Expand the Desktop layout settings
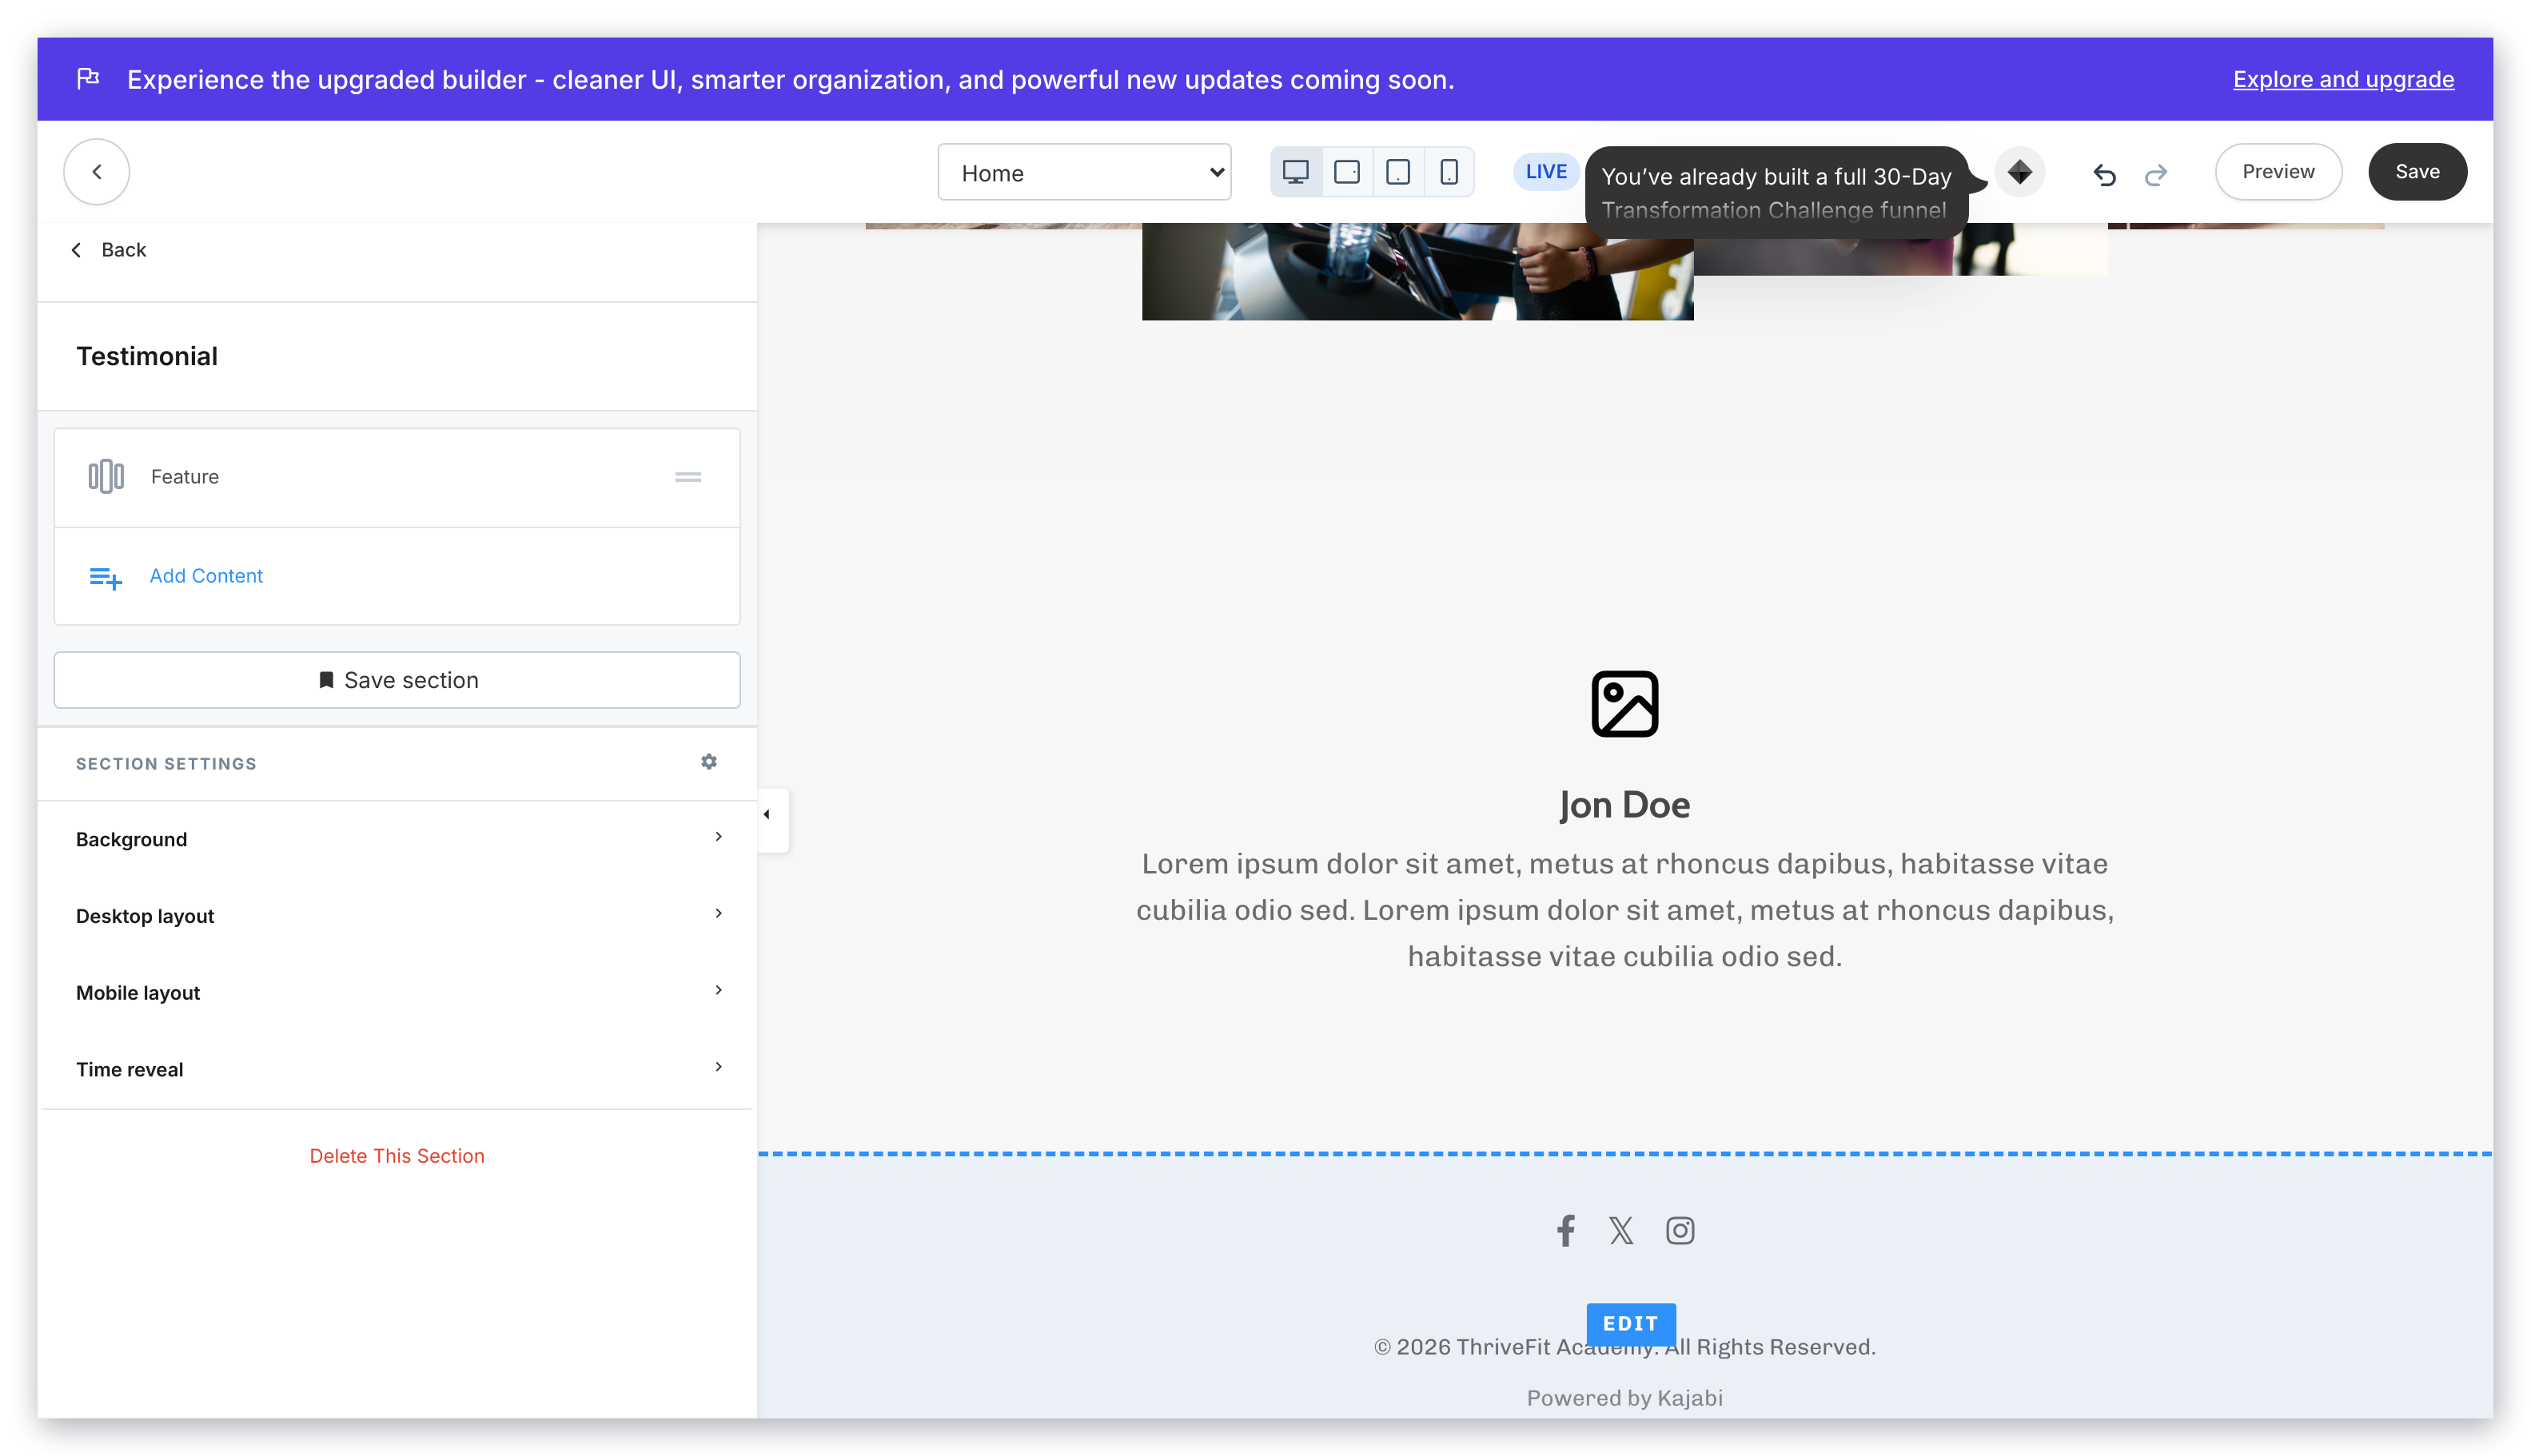The width and height of the screenshot is (2531, 1456). pos(397,916)
